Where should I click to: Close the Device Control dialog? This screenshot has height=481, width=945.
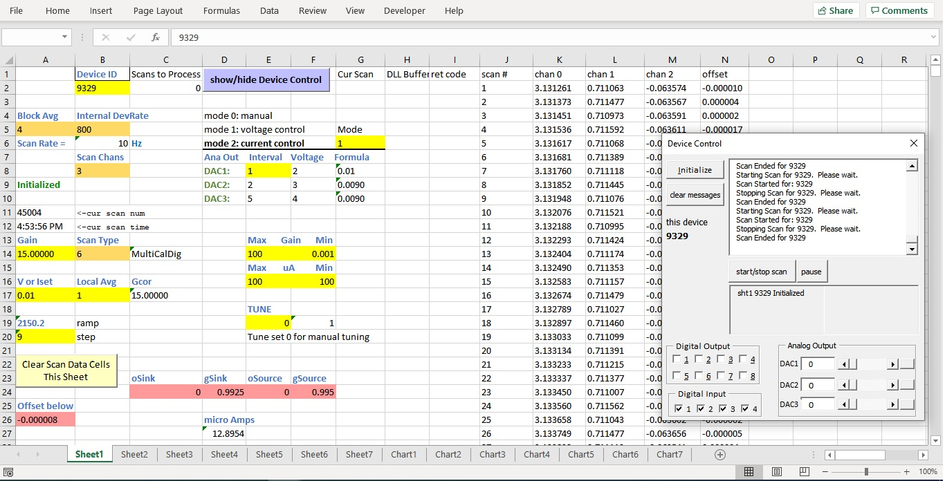click(913, 143)
